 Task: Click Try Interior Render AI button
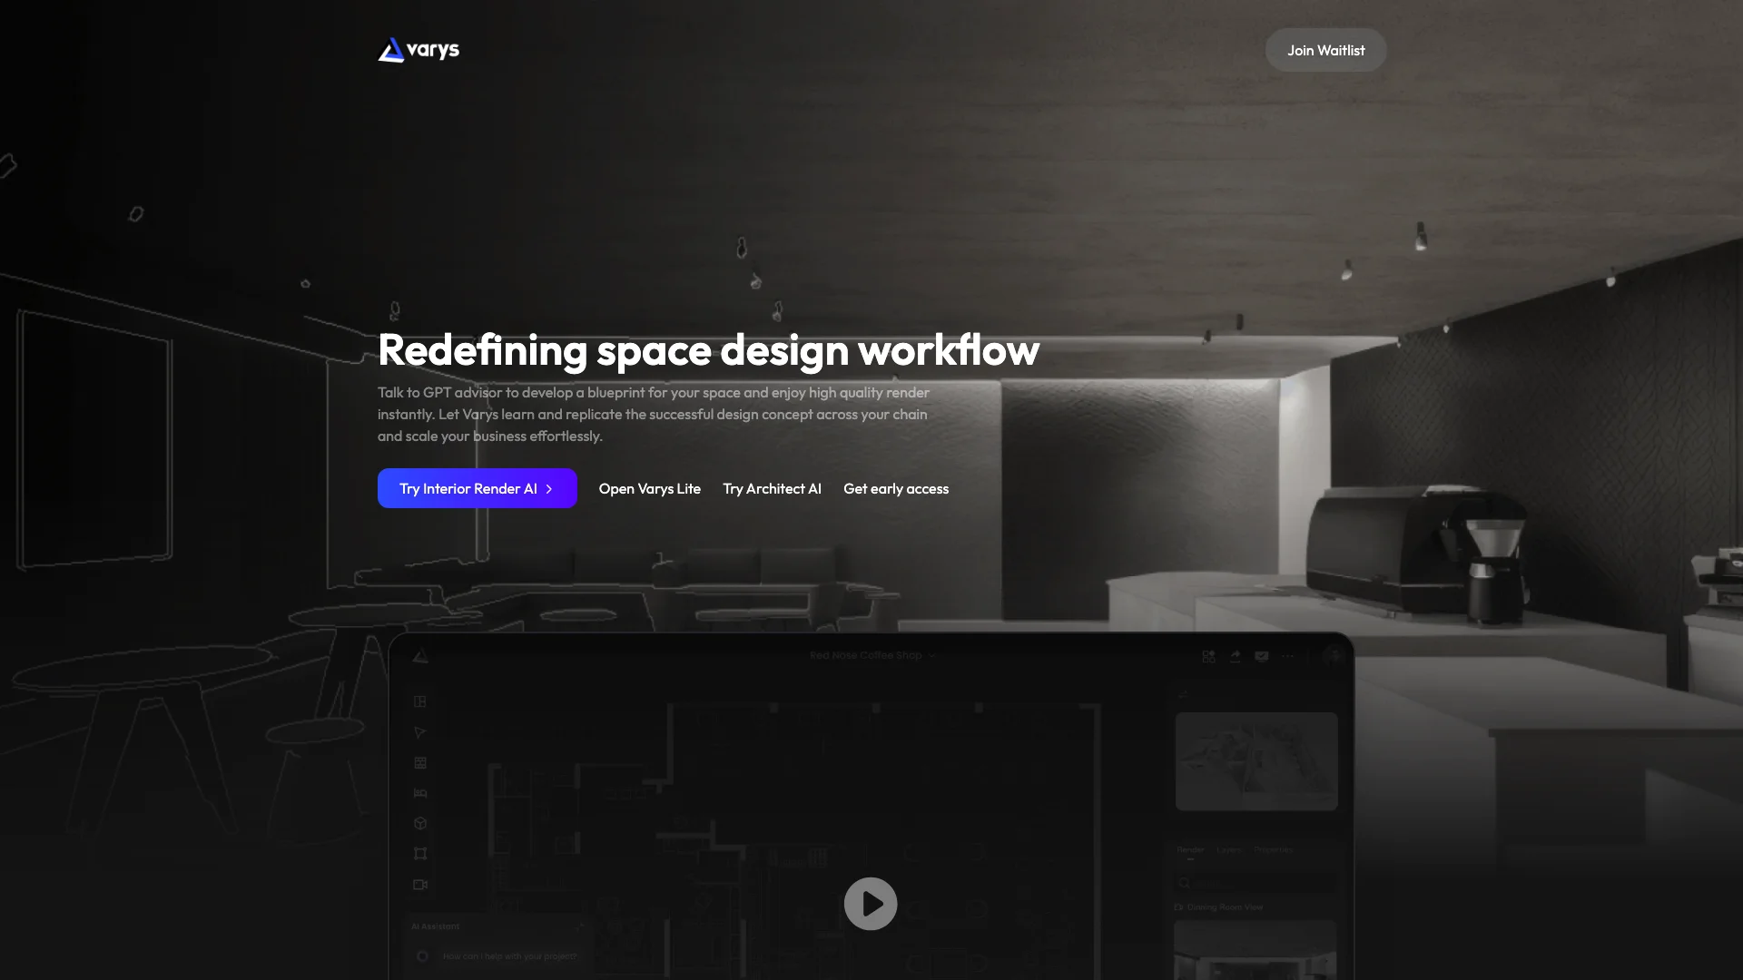point(477,487)
